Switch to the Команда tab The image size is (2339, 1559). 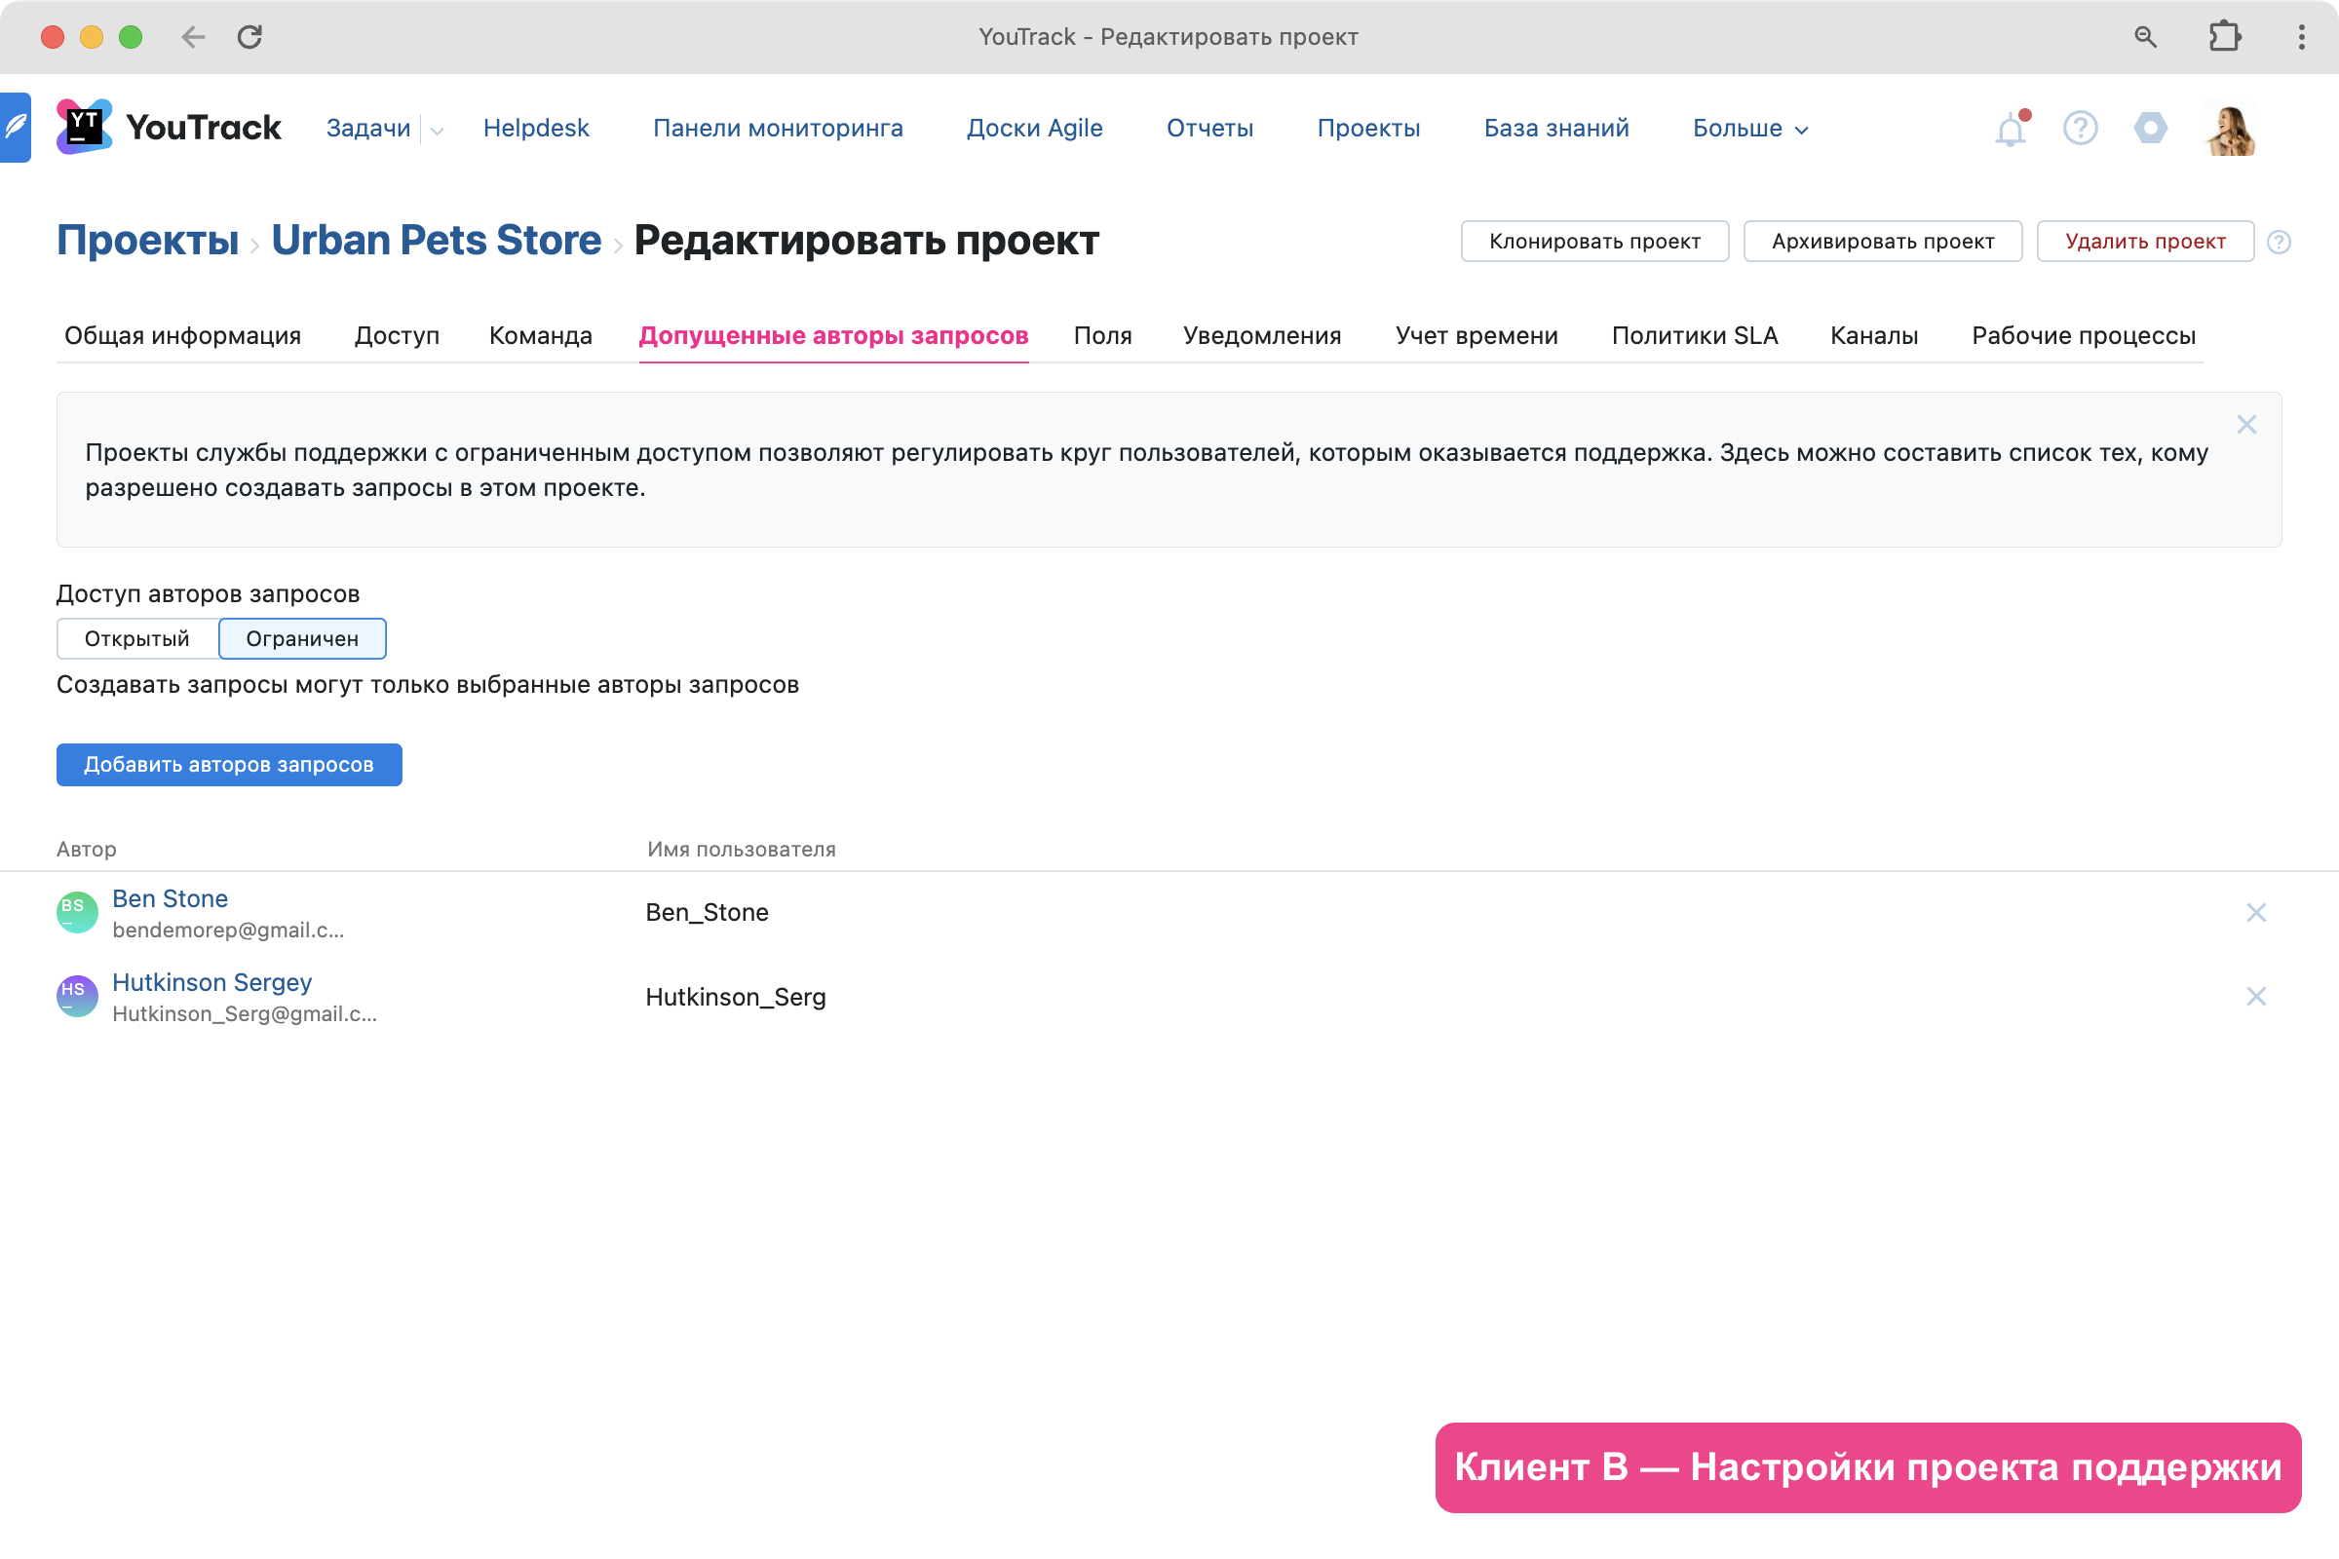click(x=540, y=335)
